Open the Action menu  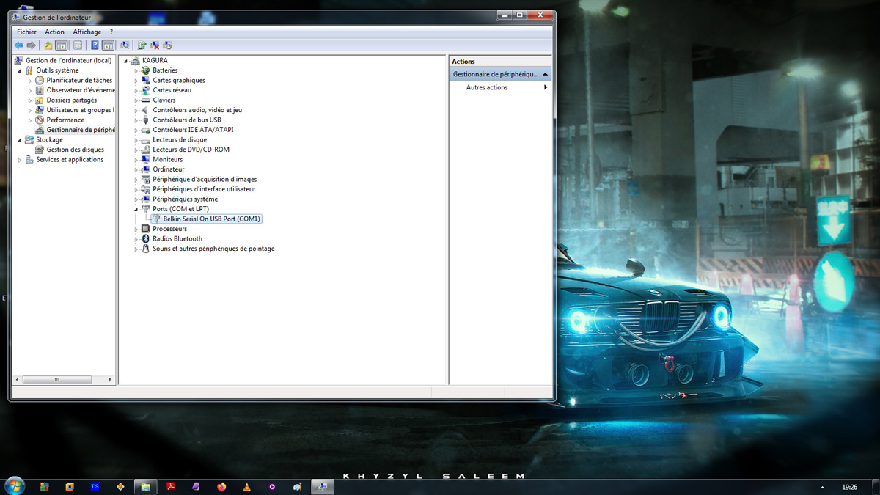(54, 32)
